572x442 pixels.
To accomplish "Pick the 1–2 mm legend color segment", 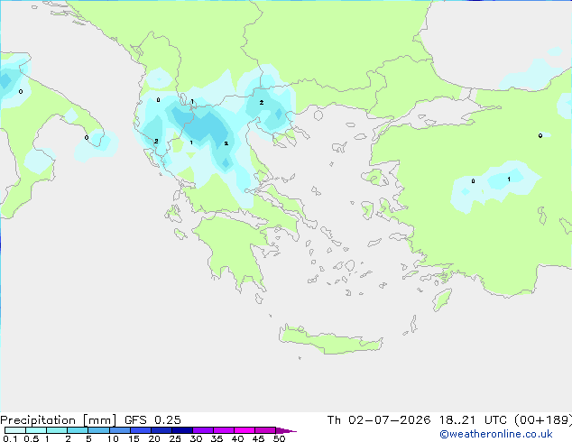I will (x=57, y=430).
